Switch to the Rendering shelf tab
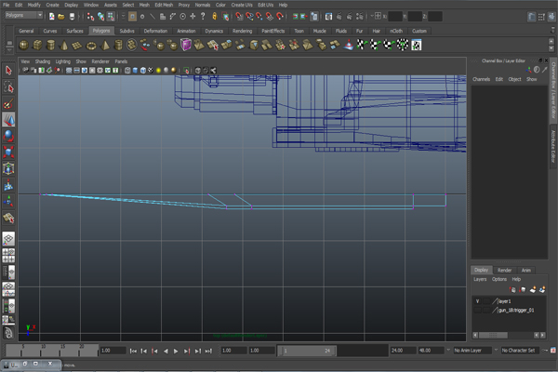Viewport: 558px width, 372px height. 242,31
